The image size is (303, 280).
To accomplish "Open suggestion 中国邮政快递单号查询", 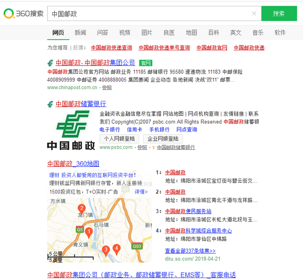I will (x=164, y=48).
